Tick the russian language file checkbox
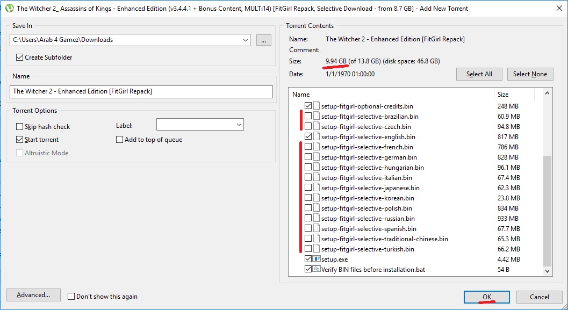Screen dimensions: 568x310 coord(308,218)
